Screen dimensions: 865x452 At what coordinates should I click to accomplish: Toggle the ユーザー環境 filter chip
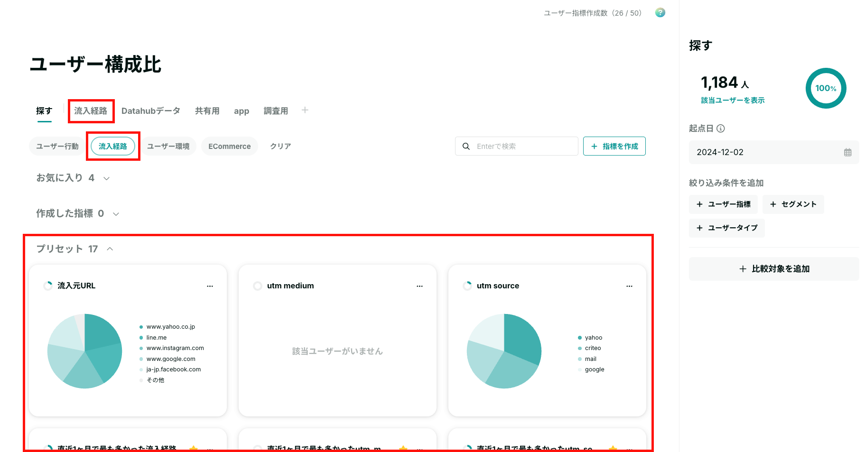tap(168, 146)
